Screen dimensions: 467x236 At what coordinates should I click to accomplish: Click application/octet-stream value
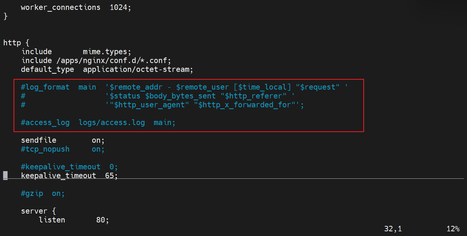click(x=138, y=69)
